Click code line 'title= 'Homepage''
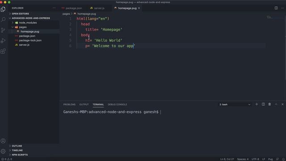The image size is (286, 161). pyautogui.click(x=104, y=30)
